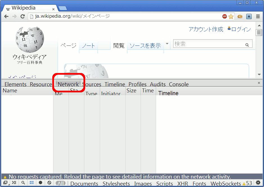This screenshot has height=187, width=264.
Task: Click ソースを表示 link
Action: click(145, 45)
